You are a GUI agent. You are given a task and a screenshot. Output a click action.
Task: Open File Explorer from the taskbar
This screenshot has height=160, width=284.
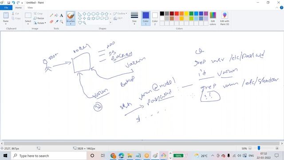point(130,156)
